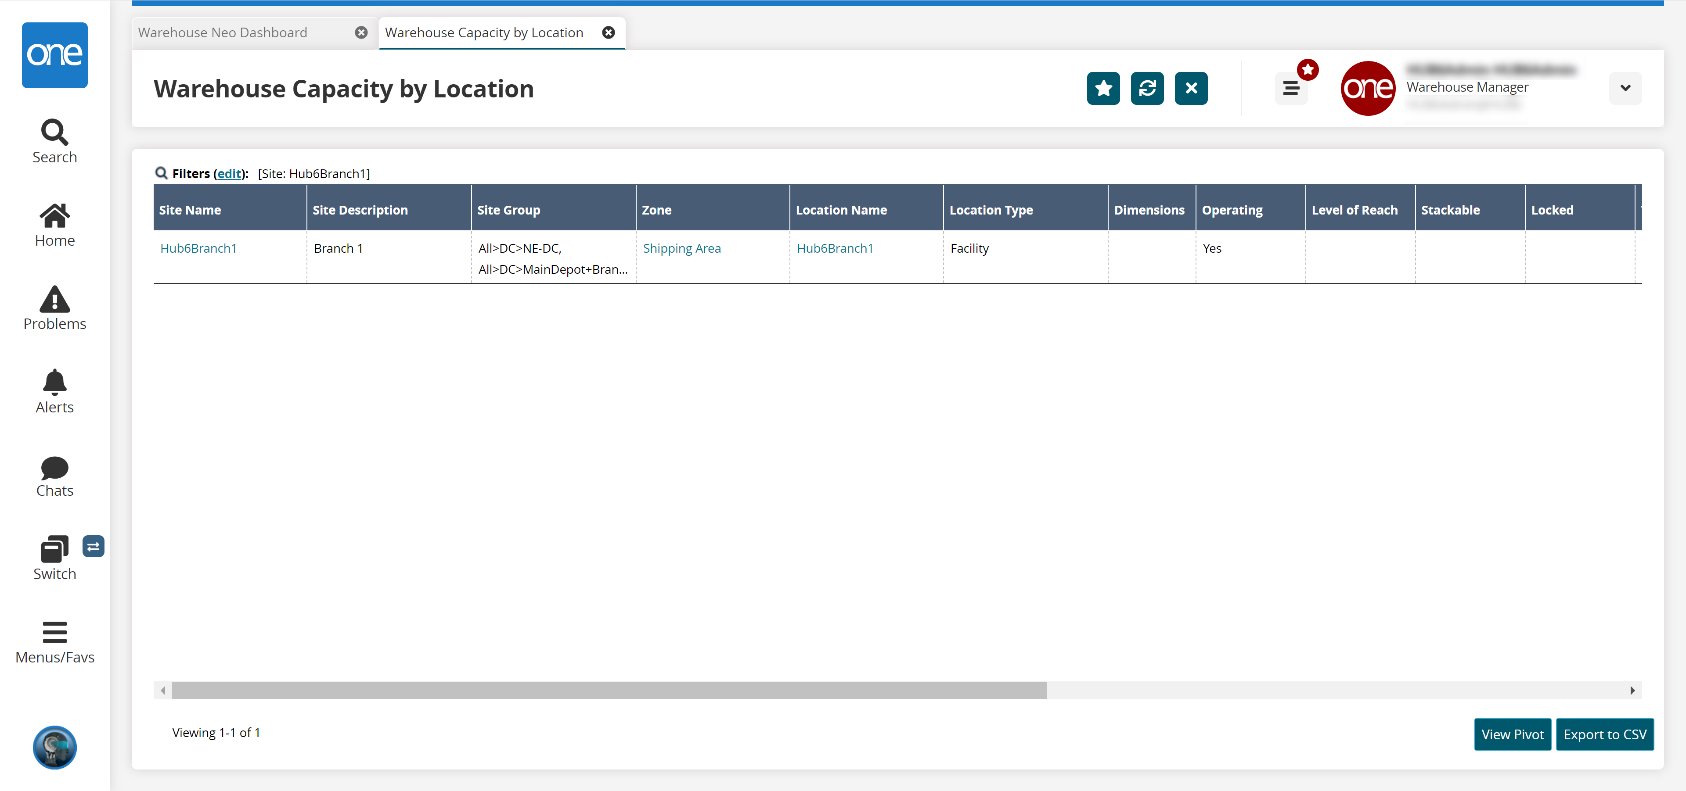Refresh the report with reload icon
This screenshot has width=1686, height=791.
[x=1147, y=88]
